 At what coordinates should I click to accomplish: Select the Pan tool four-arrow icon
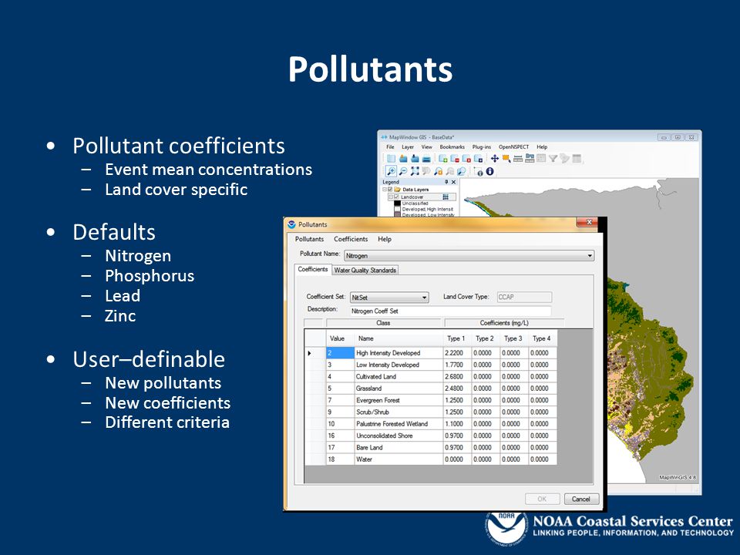tap(495, 159)
